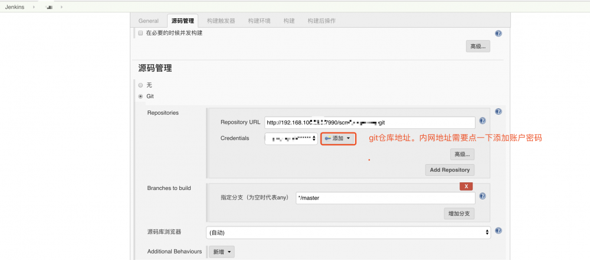Screen dimensions: 590x260
Task: Click the key icon in 添加 button
Action: point(327,138)
